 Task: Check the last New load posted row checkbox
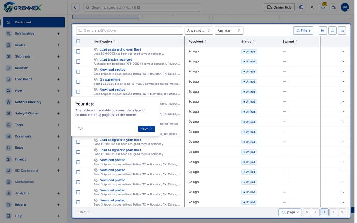[x=78, y=202]
